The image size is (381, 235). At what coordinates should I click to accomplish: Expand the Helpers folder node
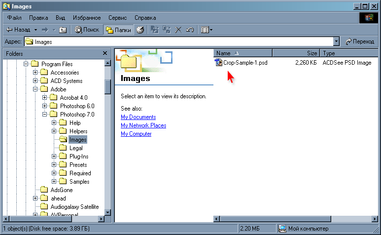[54, 131]
